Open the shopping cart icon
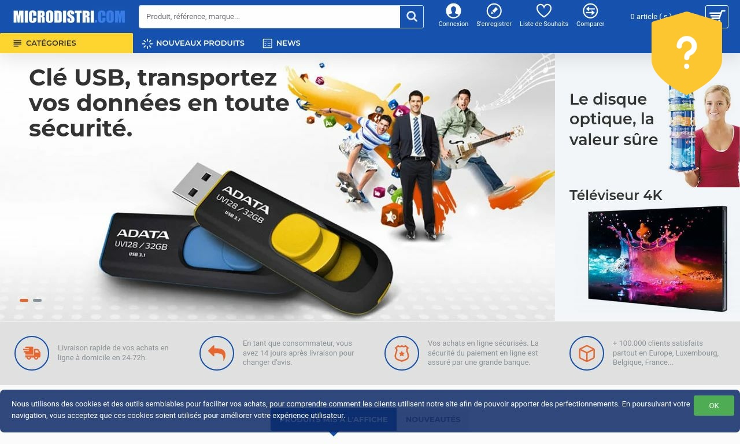Screen dimensions: 740x444 pos(717,17)
